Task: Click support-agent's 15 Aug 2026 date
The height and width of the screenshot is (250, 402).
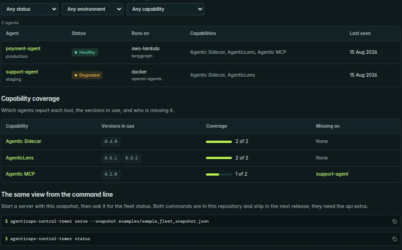Action: coord(364,75)
